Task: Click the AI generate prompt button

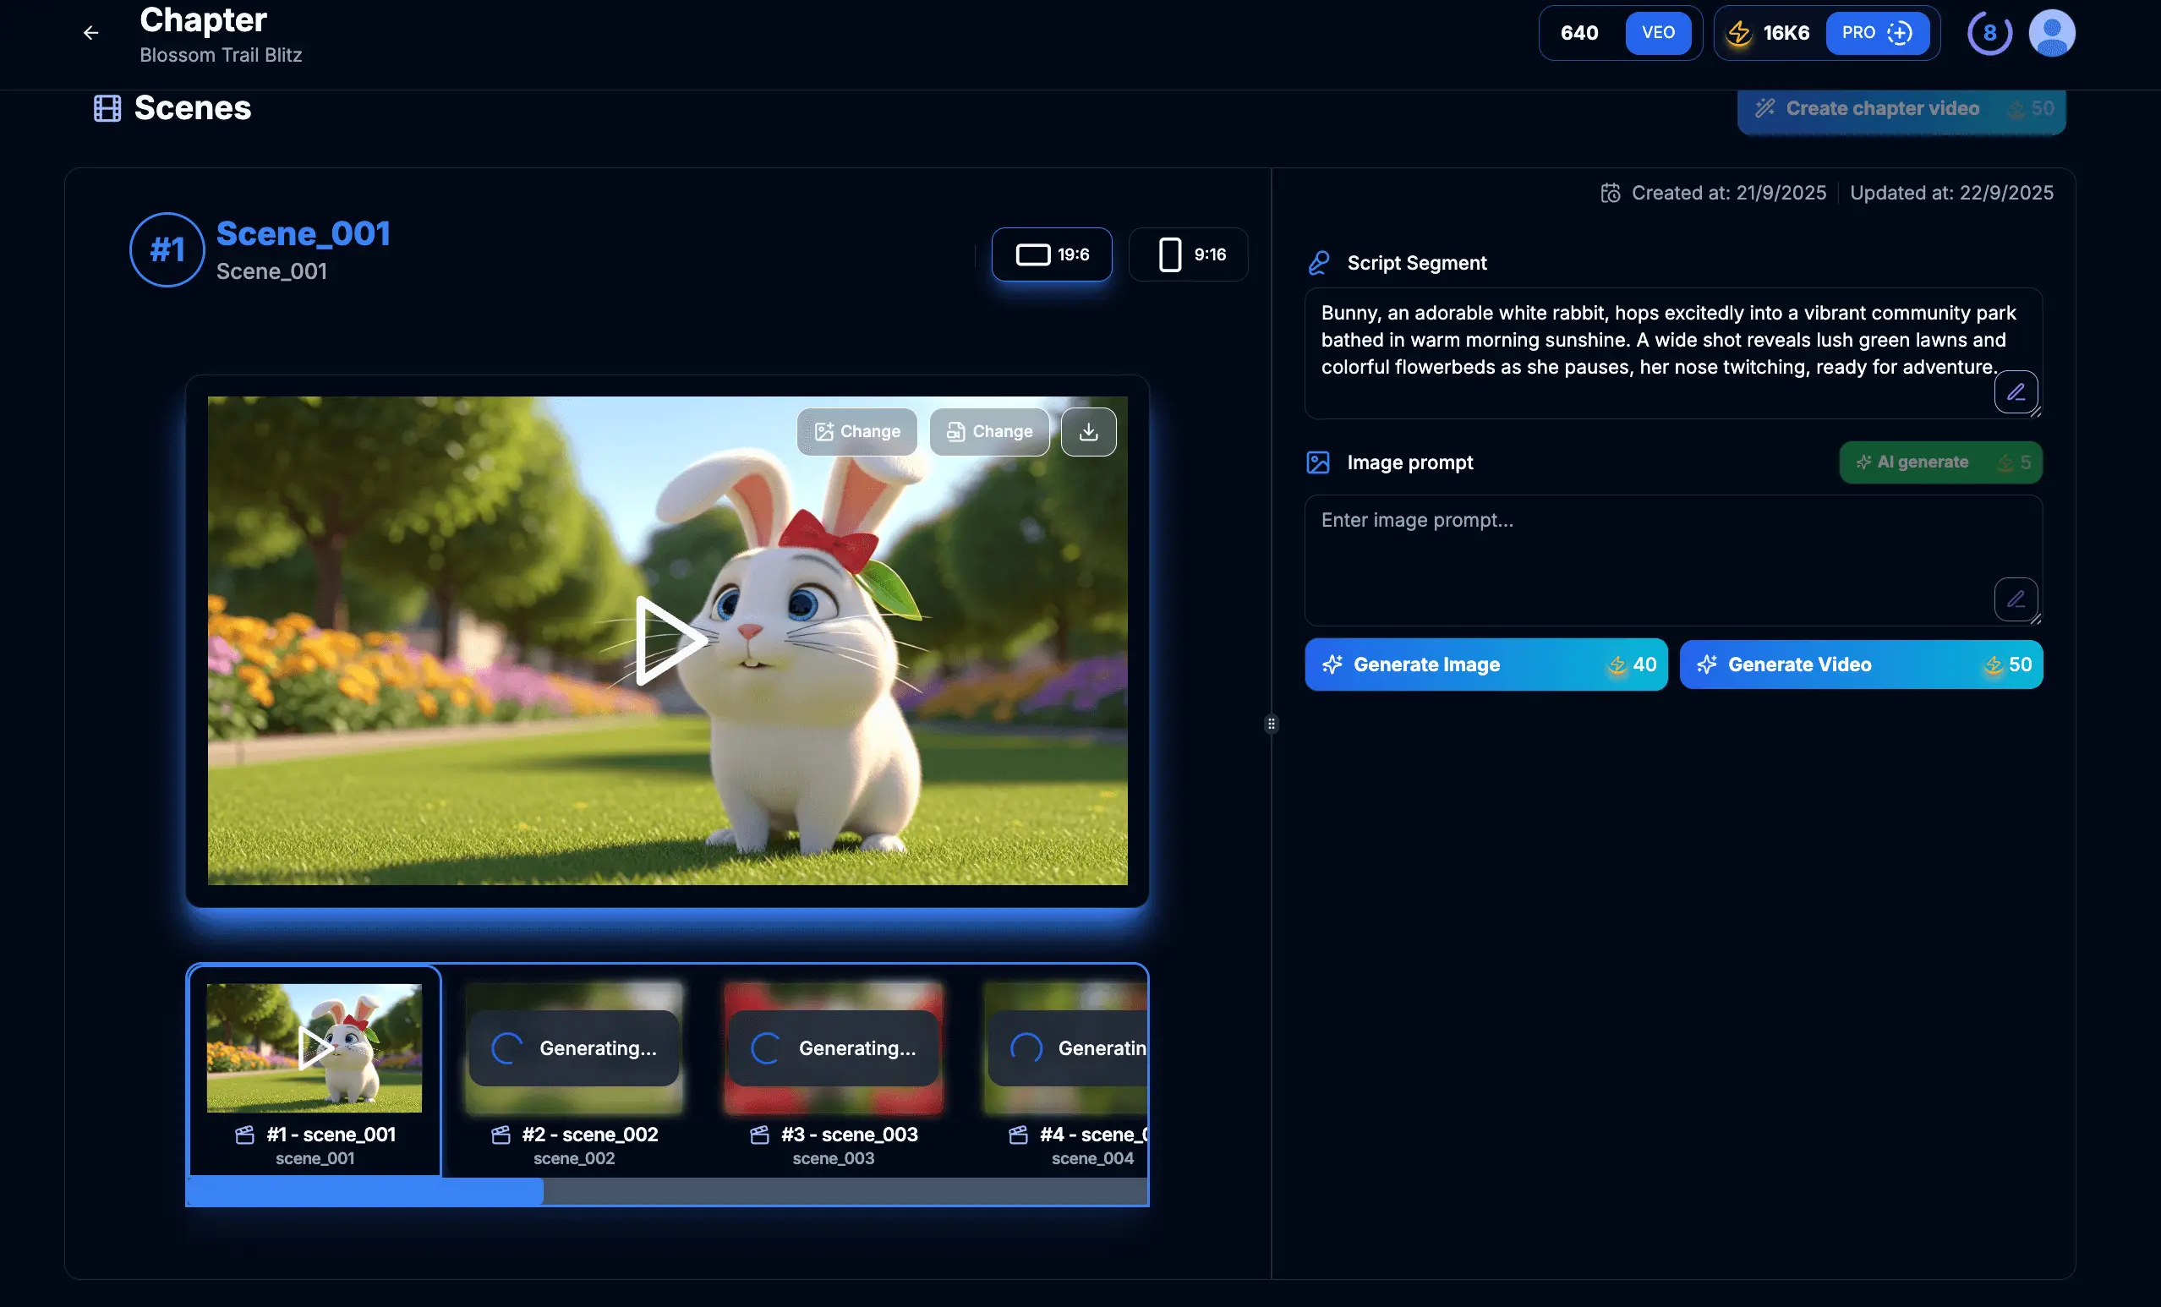Action: click(x=1940, y=462)
